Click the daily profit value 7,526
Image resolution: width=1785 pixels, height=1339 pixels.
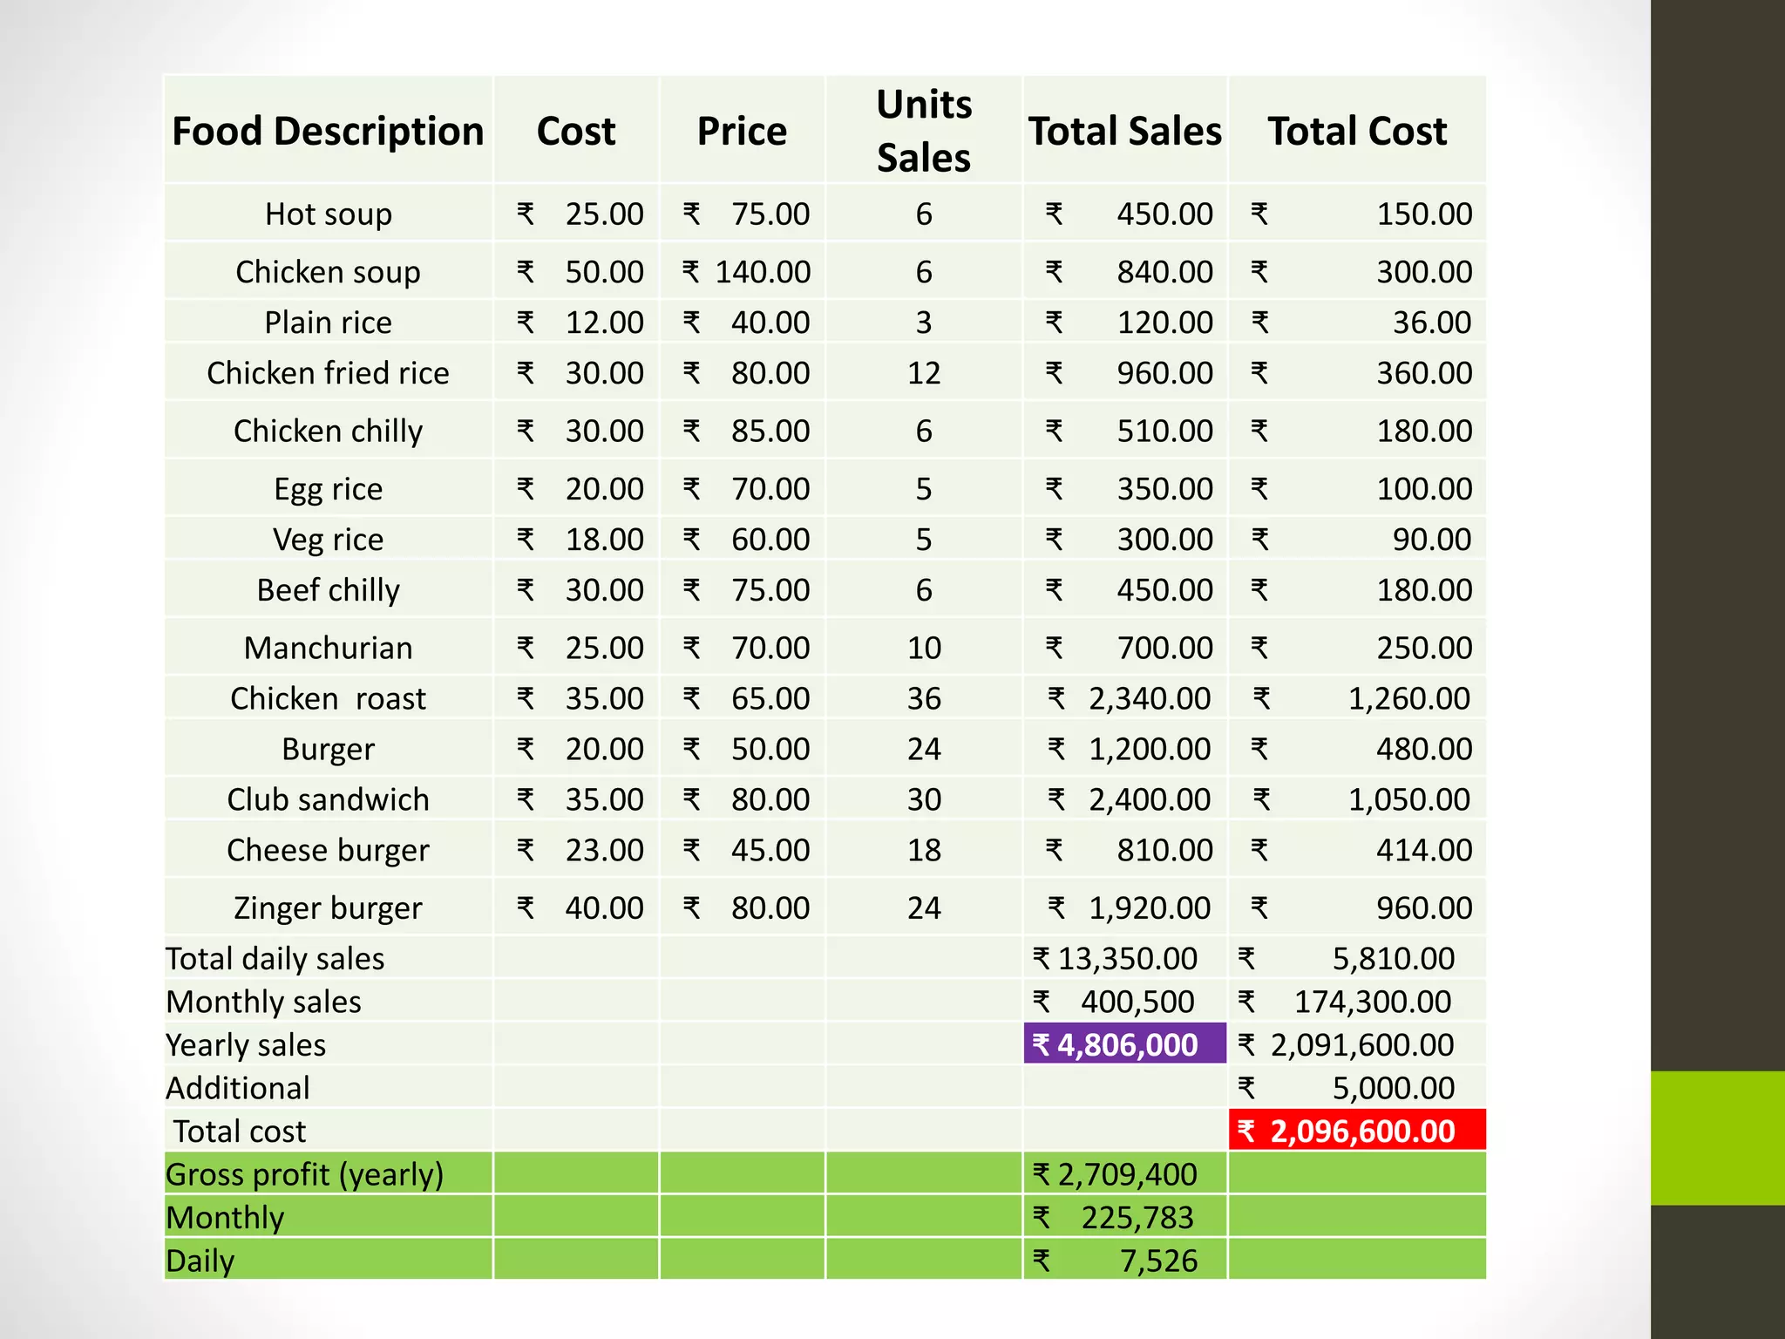1158,1261
